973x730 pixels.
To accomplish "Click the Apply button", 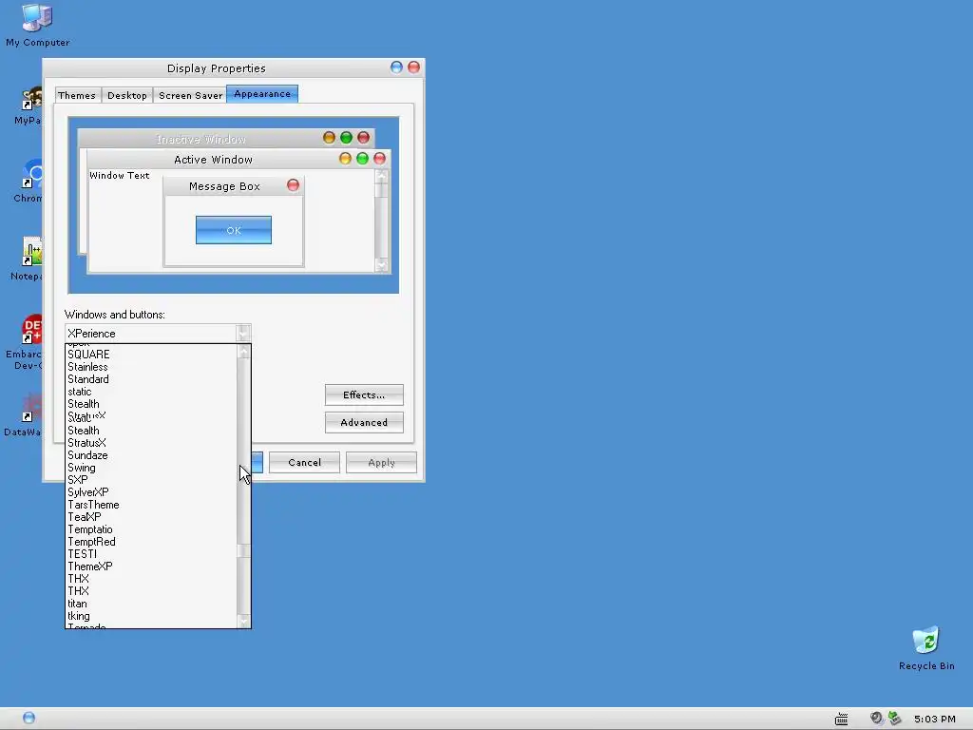I will 381,462.
